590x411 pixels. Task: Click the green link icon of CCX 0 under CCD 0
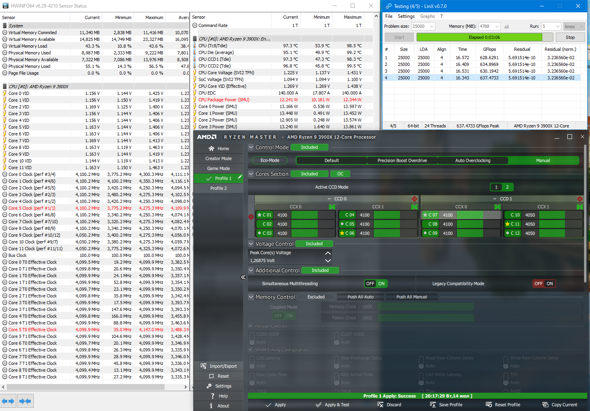332,207
